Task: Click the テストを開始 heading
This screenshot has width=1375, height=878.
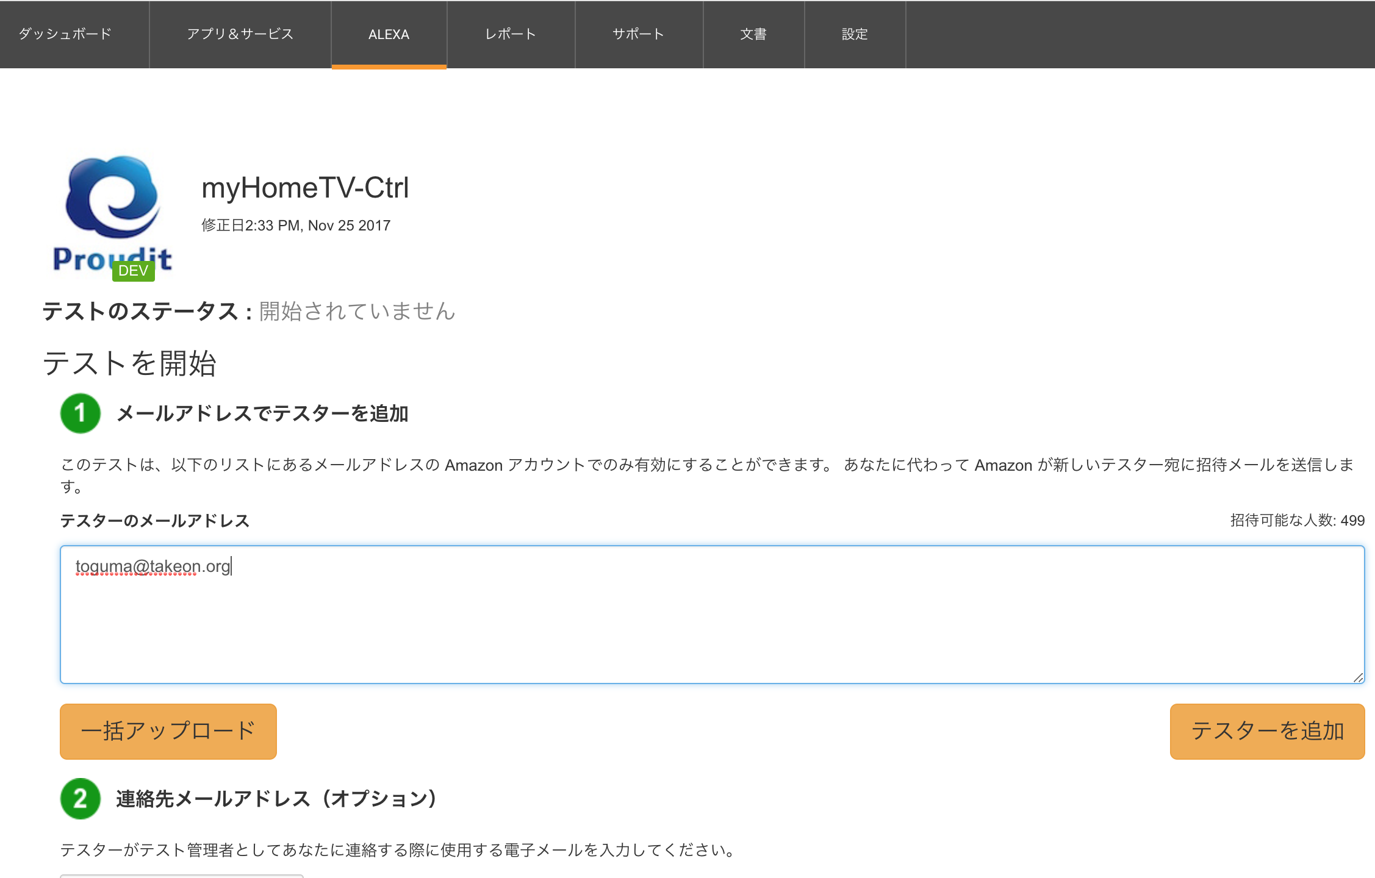Action: point(129,363)
